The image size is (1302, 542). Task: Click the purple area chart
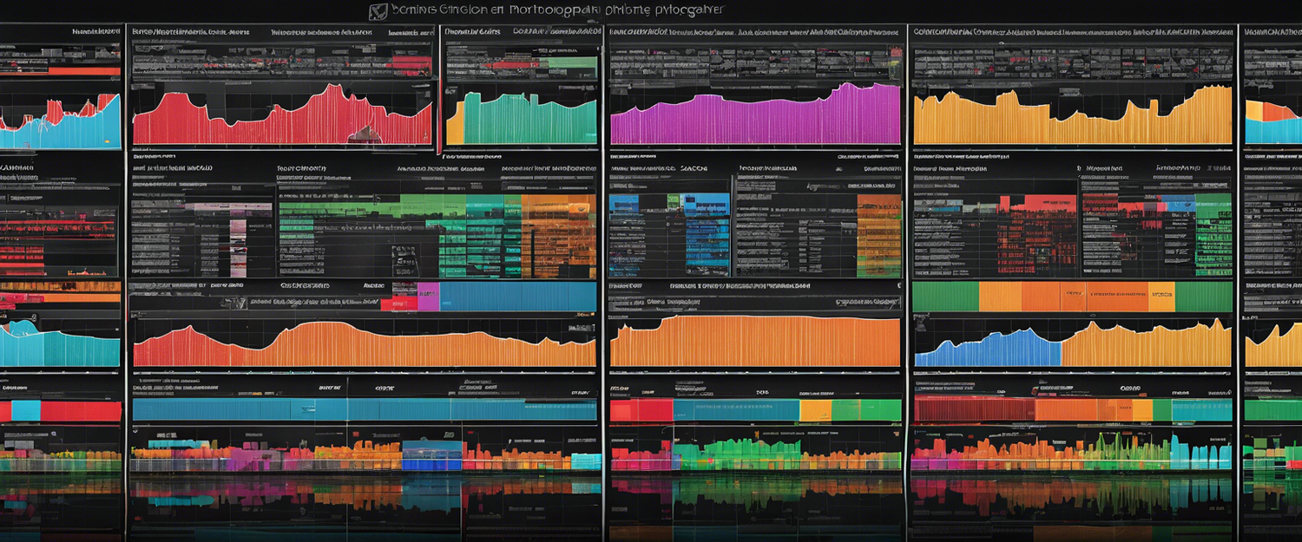(x=755, y=119)
